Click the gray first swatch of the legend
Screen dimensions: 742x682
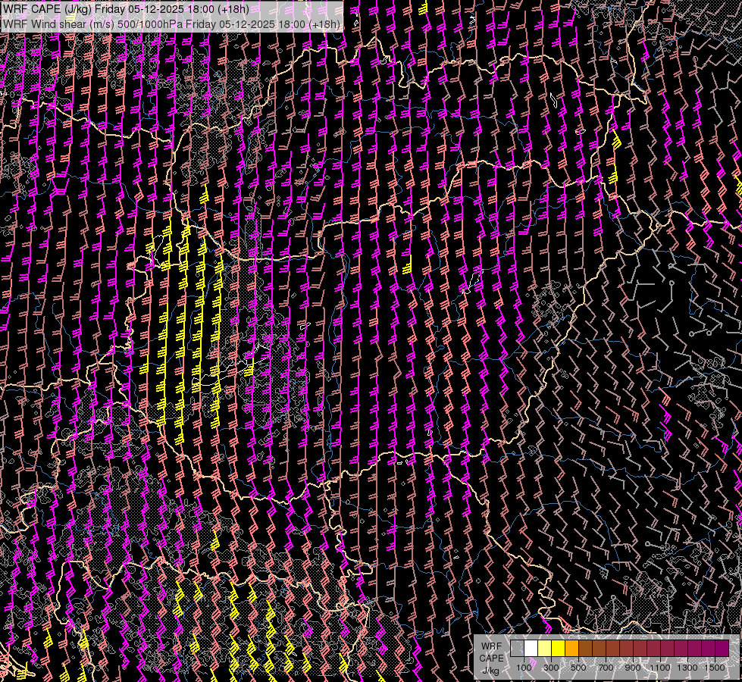(517, 648)
